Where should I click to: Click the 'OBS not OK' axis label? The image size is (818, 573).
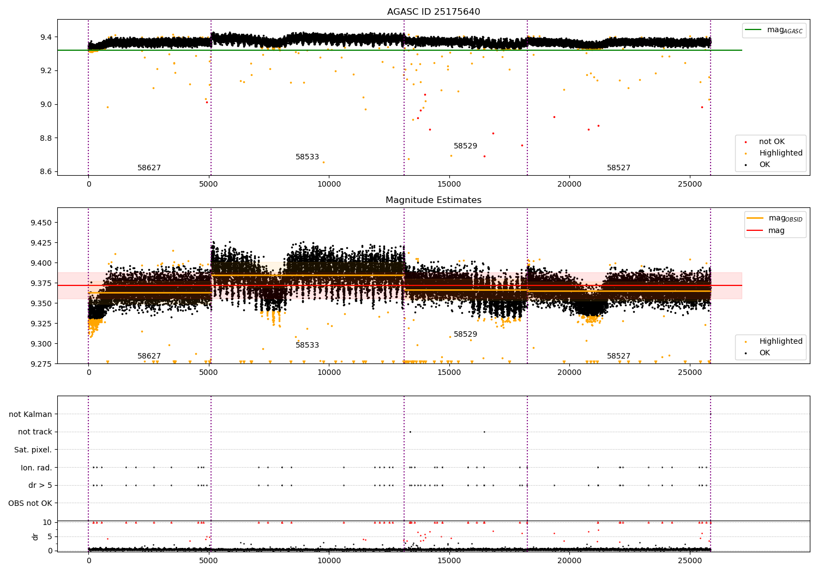click(31, 503)
